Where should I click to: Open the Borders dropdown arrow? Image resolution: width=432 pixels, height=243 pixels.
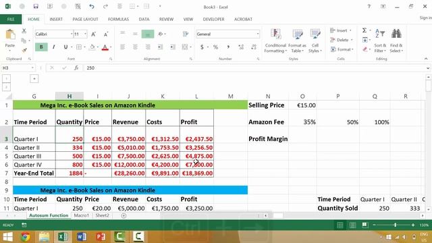click(x=84, y=47)
